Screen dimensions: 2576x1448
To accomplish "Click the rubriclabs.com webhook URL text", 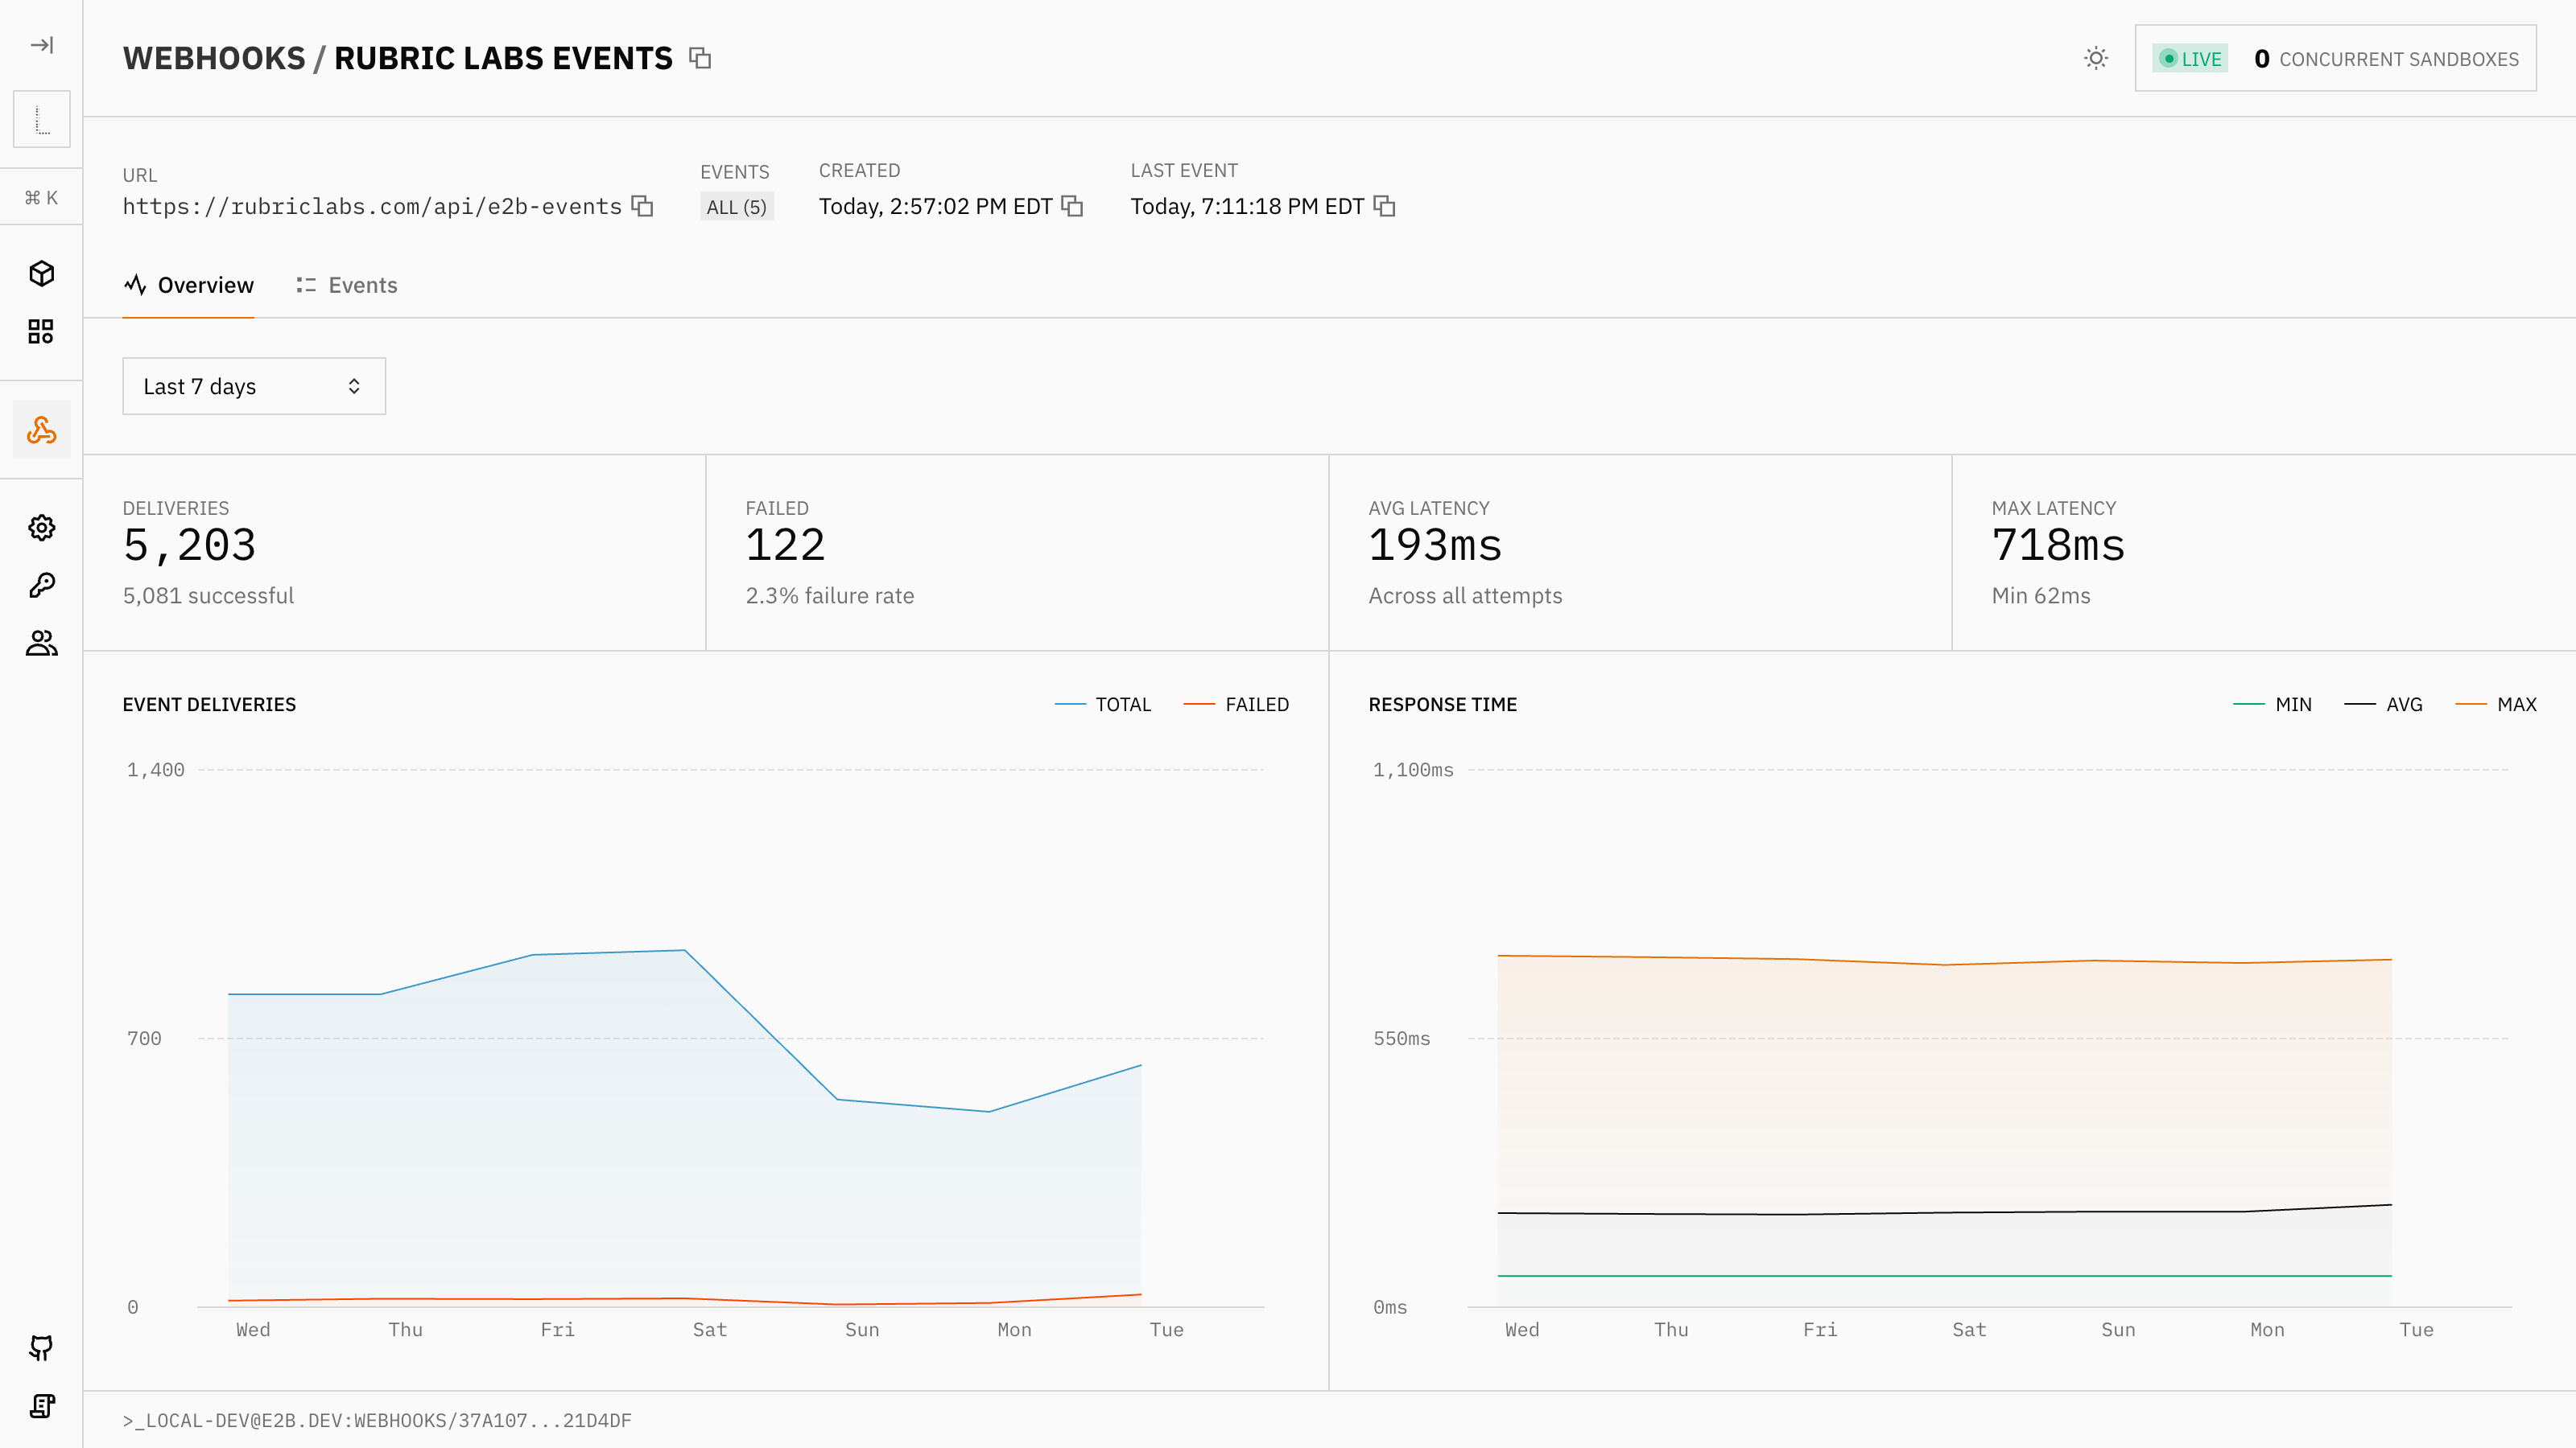I will (372, 207).
